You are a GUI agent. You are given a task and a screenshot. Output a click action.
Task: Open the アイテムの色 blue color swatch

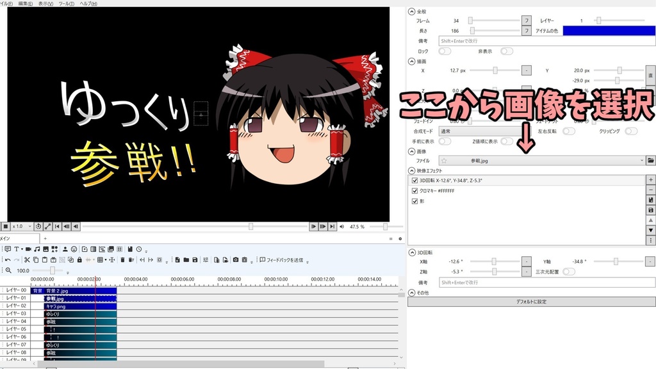(609, 31)
